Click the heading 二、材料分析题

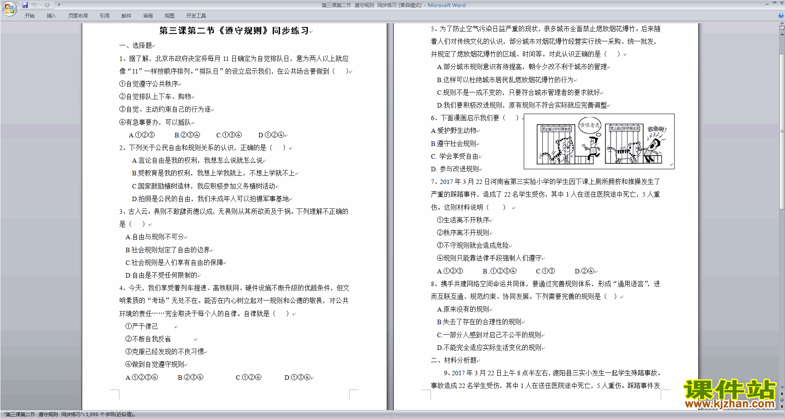click(454, 360)
